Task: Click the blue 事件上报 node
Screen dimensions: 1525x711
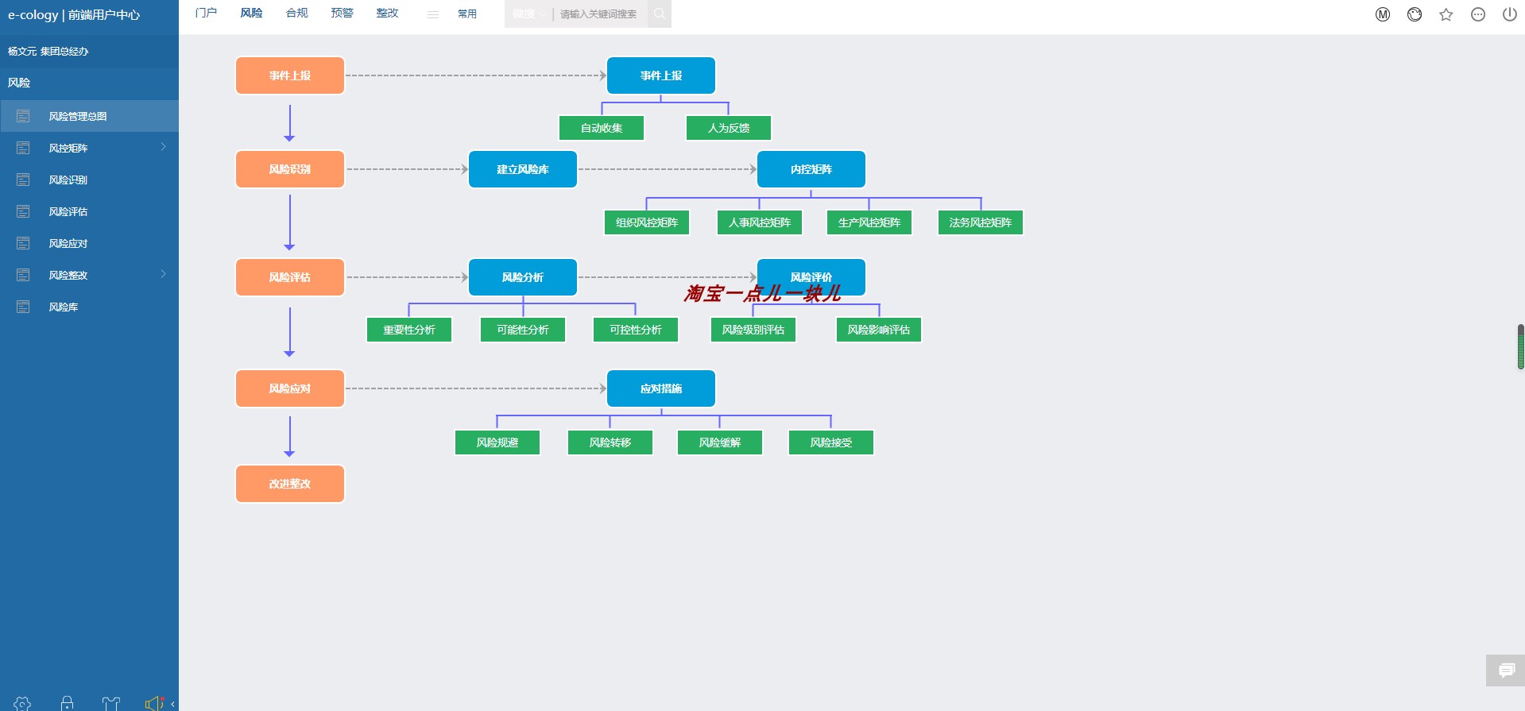Action: [x=661, y=75]
